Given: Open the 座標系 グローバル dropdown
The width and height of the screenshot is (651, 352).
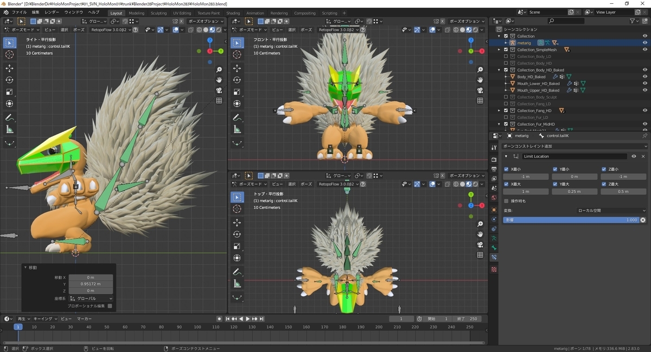Looking at the screenshot, I should (x=91, y=298).
